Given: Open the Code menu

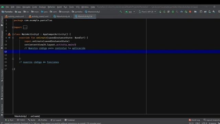Looking at the screenshot, I should click(x=34, y=7).
